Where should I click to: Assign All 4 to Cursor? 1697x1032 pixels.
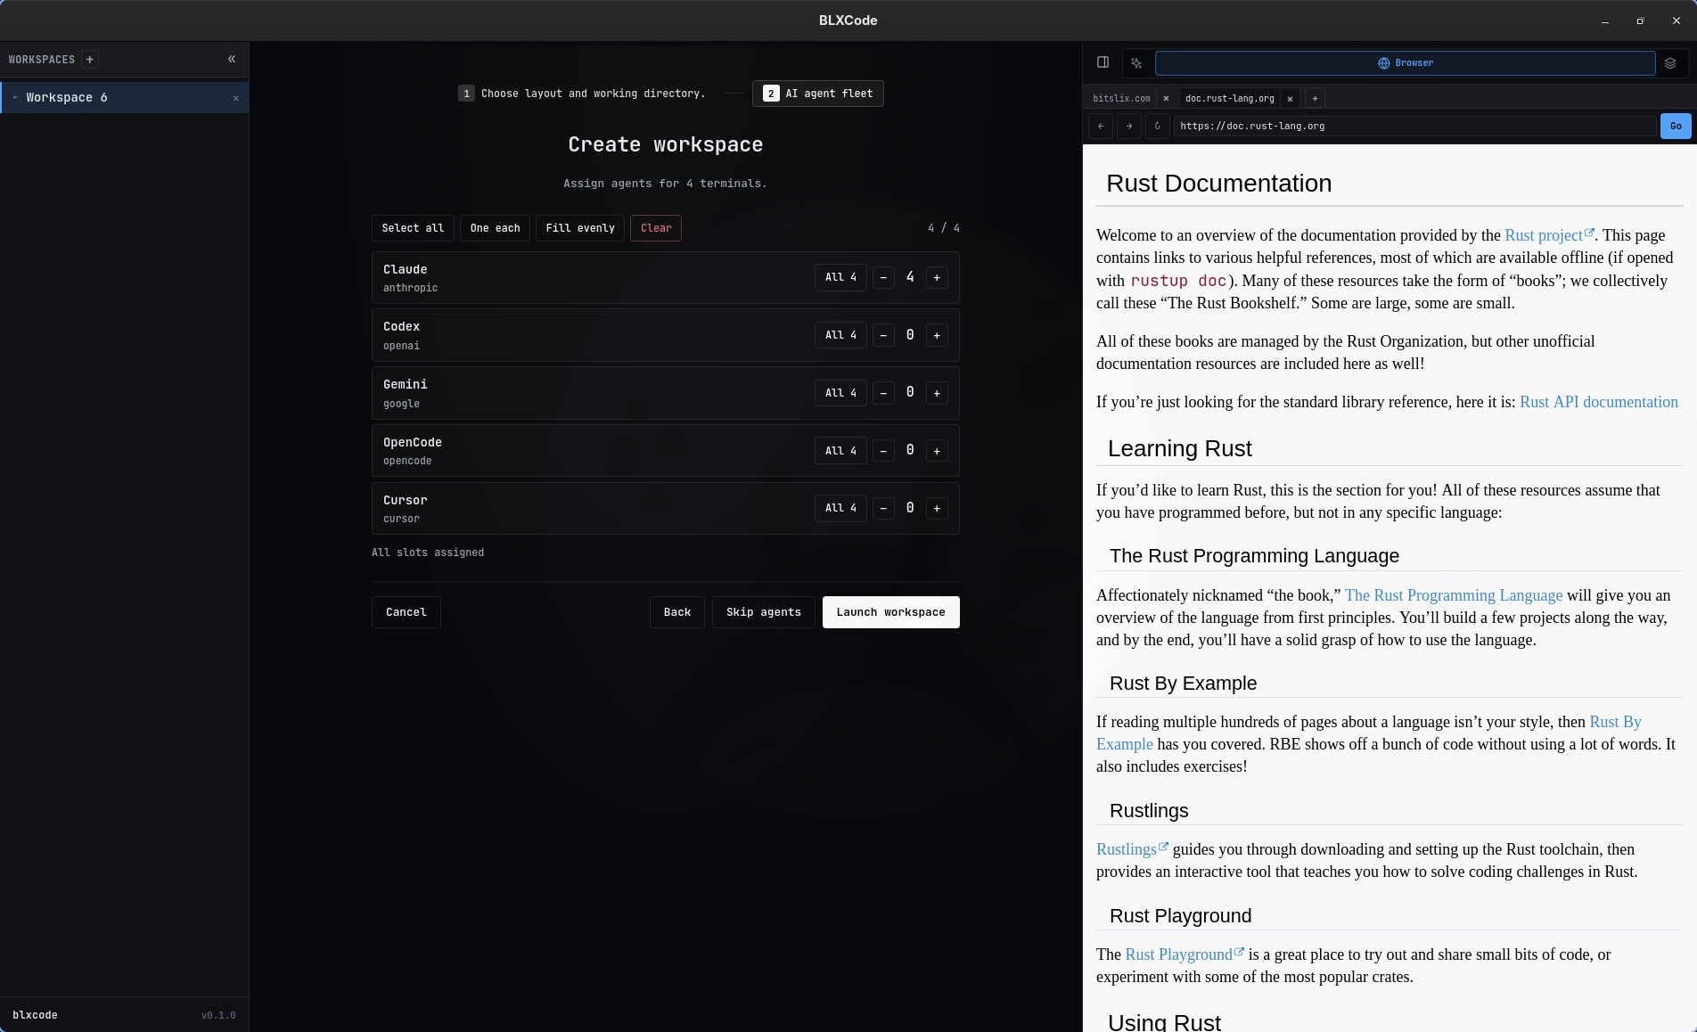pyautogui.click(x=840, y=508)
